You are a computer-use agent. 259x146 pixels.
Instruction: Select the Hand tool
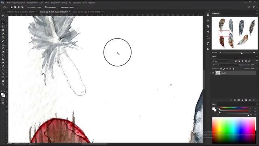[3, 81]
